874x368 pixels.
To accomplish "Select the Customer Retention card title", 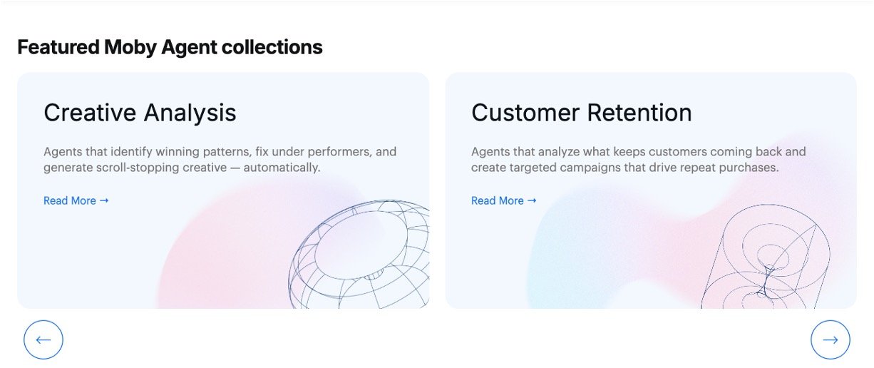I will pos(581,113).
